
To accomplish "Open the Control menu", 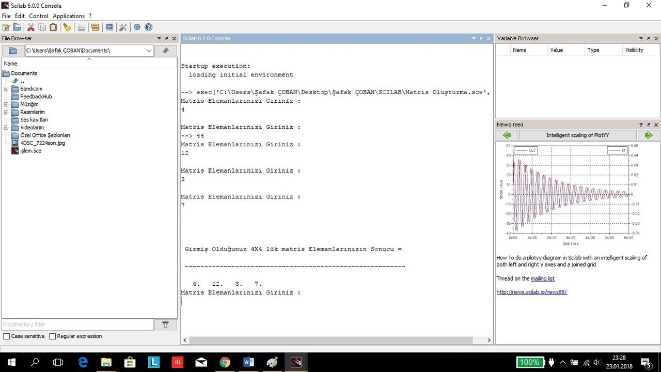I will tap(39, 16).
